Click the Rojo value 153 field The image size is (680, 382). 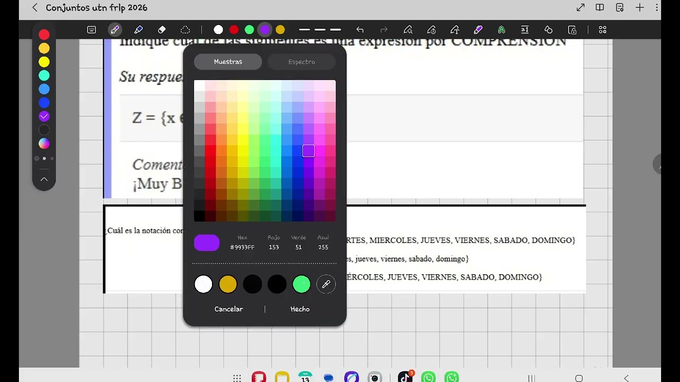(274, 247)
